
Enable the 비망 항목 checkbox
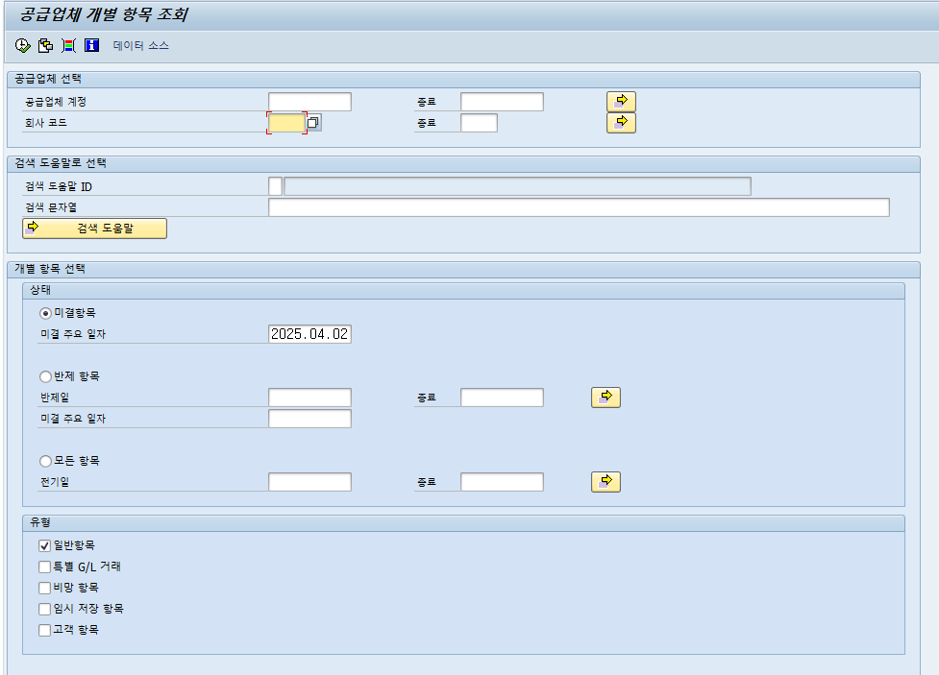(x=44, y=588)
